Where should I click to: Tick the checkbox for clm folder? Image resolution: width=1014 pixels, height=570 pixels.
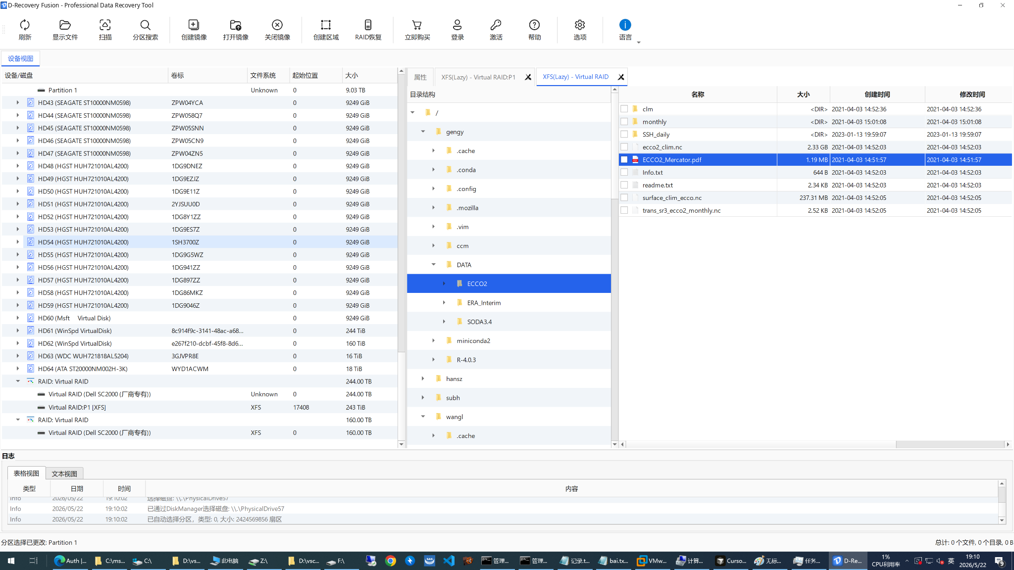(x=624, y=109)
